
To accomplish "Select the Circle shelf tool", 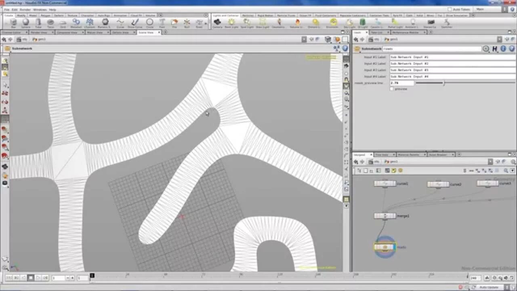I will coord(149,23).
